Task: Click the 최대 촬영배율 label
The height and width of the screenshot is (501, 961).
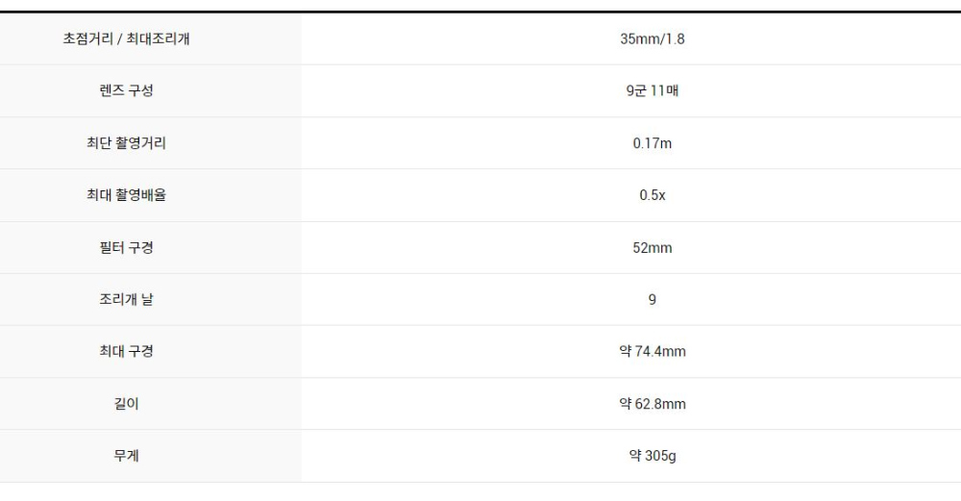Action: point(133,195)
